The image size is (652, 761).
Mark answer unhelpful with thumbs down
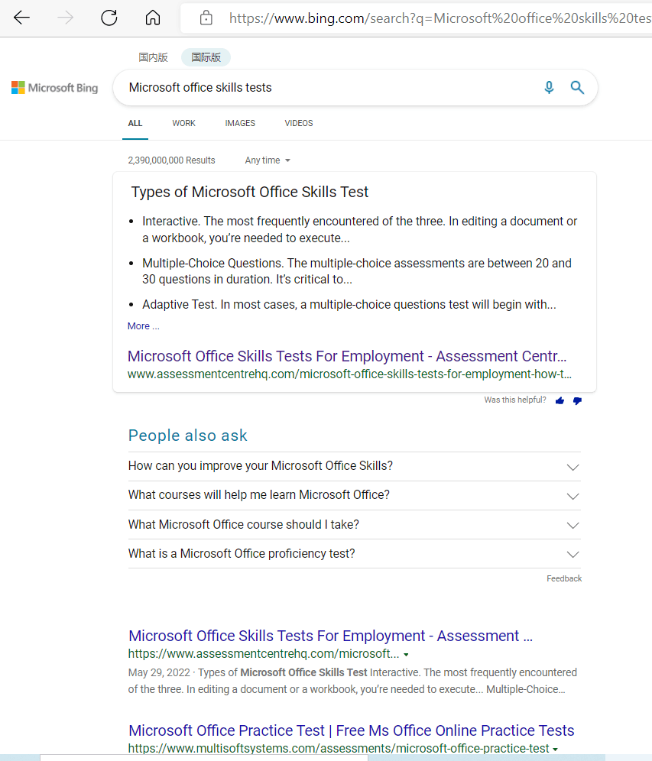coord(577,400)
